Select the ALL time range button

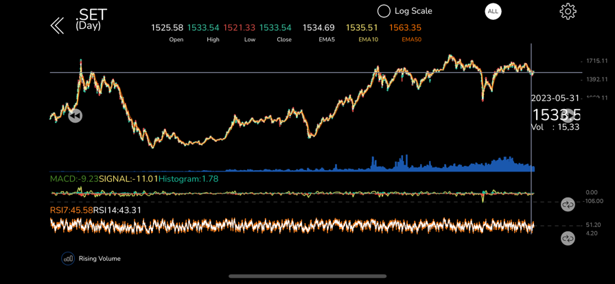tap(493, 12)
